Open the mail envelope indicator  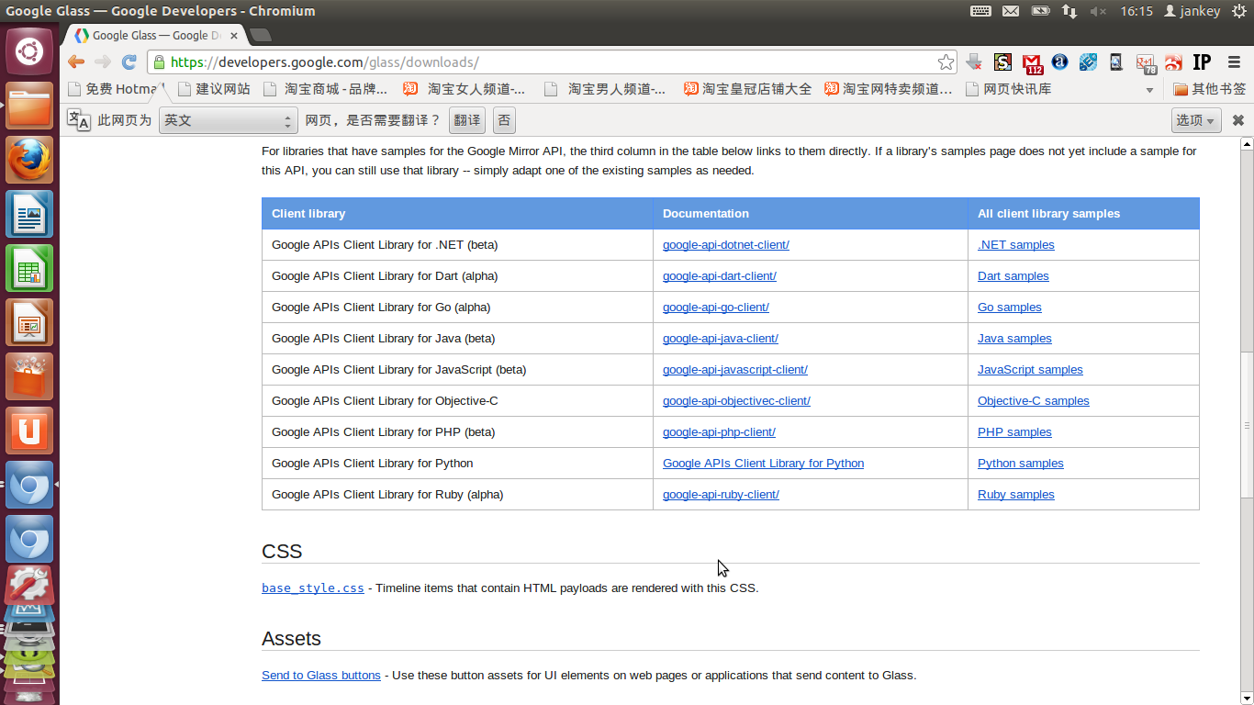[x=1010, y=11]
